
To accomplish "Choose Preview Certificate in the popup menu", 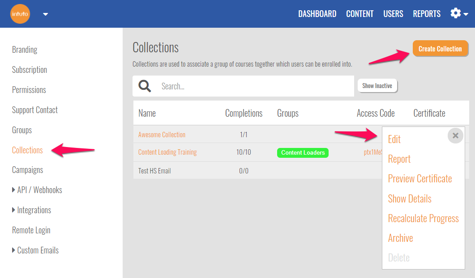I will [x=419, y=179].
